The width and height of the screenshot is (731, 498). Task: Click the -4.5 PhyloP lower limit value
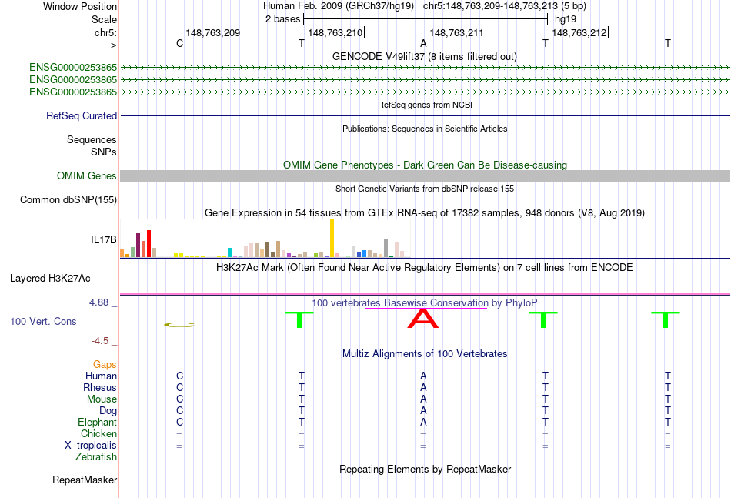100,341
